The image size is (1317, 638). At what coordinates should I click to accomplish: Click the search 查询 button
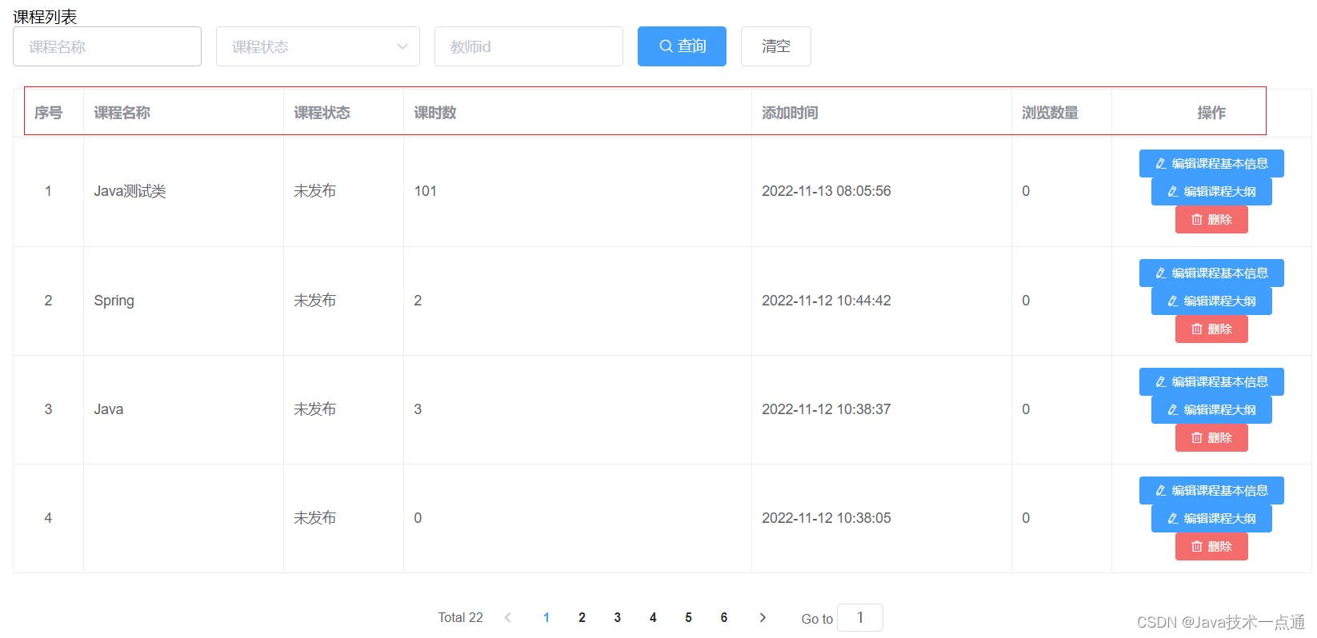click(x=682, y=46)
